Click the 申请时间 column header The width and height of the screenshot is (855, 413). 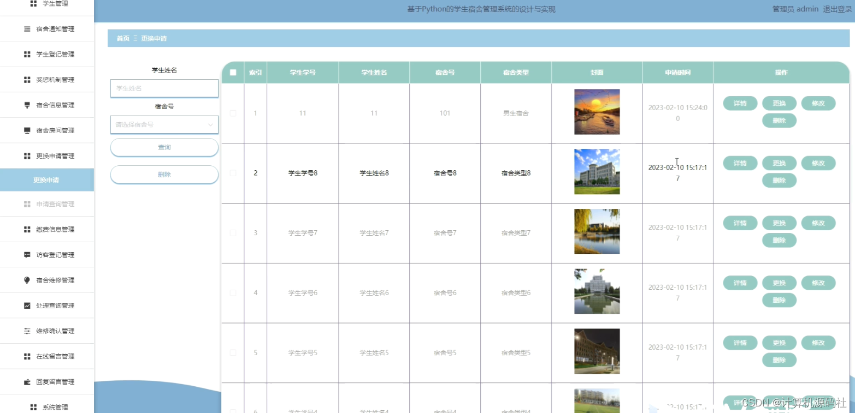(x=677, y=73)
